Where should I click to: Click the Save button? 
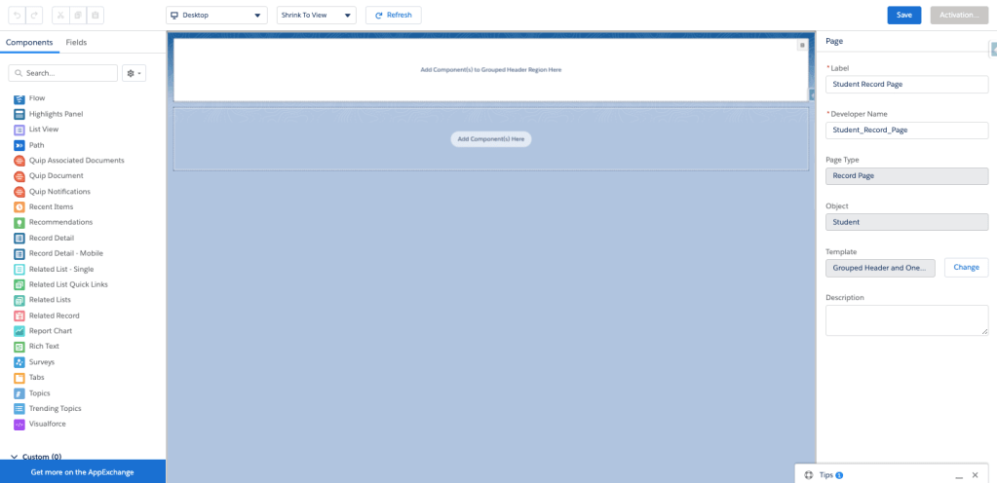(903, 15)
